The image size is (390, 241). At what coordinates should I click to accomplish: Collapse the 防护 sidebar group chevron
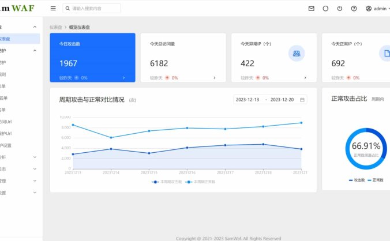[x=35, y=51]
